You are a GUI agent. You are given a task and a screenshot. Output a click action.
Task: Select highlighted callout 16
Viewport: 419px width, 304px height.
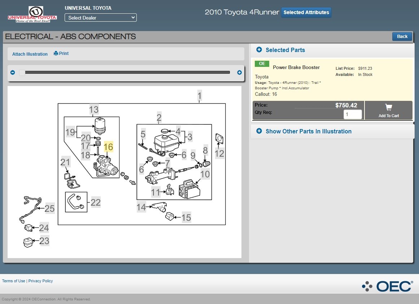click(108, 147)
